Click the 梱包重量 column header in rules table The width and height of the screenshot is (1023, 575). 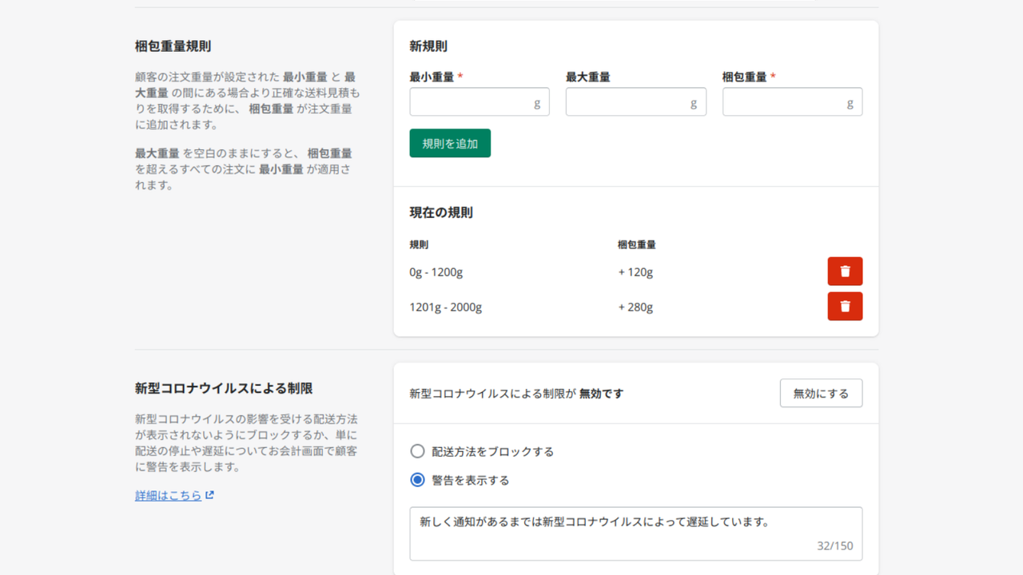pos(637,244)
